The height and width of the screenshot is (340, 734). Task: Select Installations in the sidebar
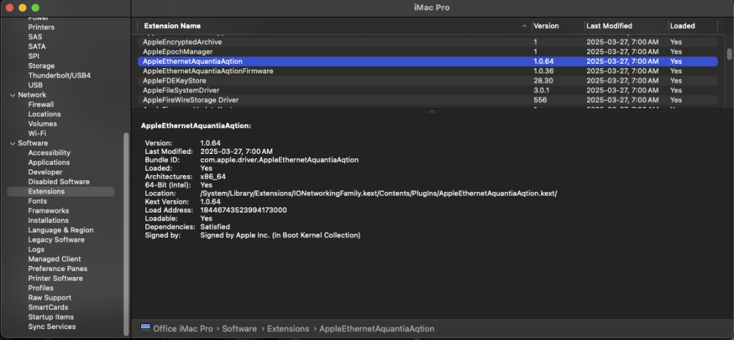(48, 221)
